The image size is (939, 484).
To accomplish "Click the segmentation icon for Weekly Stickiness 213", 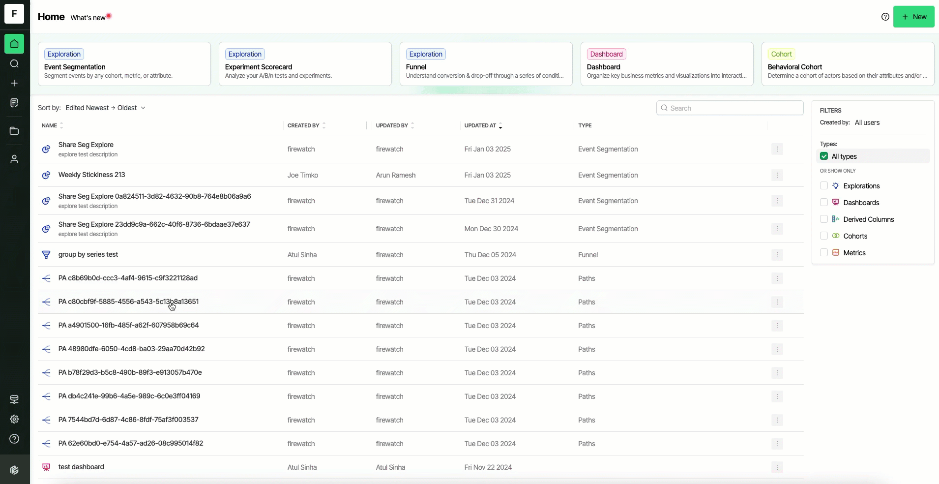I will point(46,175).
